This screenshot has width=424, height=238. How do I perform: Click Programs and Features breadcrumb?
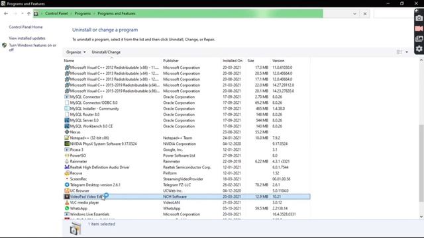(x=117, y=13)
